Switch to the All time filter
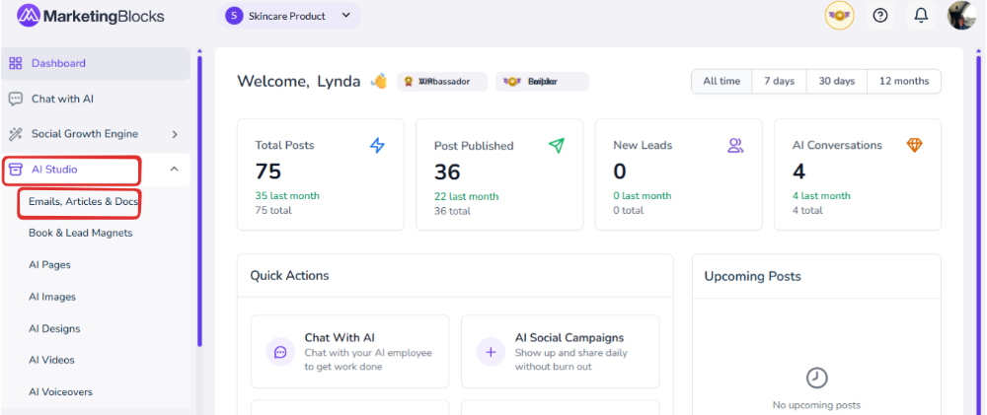This screenshot has height=415, width=987. coord(721,81)
